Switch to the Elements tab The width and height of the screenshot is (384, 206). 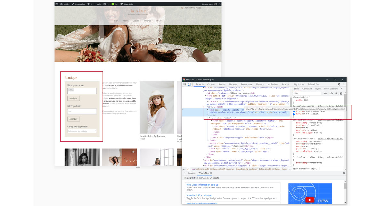click(x=199, y=84)
